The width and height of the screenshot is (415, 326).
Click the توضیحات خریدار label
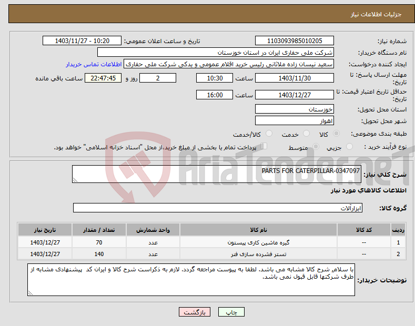382,280
